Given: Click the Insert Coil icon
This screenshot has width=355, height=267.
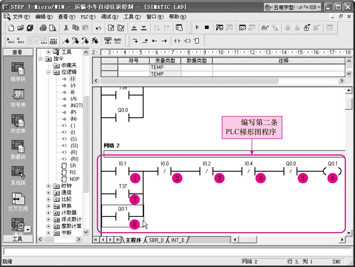Looking at the screenshot, I should 187,41.
